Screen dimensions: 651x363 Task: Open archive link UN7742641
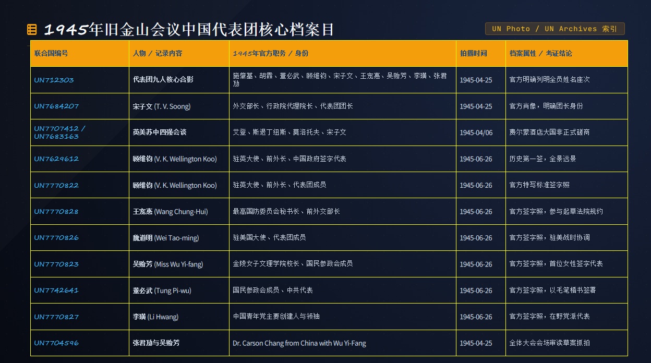click(56, 290)
